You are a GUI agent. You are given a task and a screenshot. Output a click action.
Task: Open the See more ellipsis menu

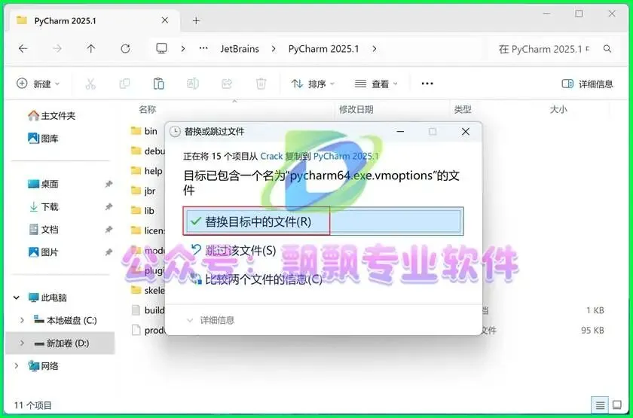coord(427,84)
